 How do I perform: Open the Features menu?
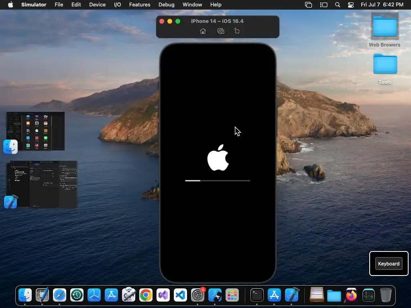coord(140,5)
